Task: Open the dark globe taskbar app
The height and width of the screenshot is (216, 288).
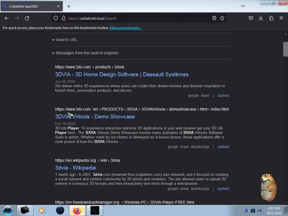Action: [x=60, y=210]
